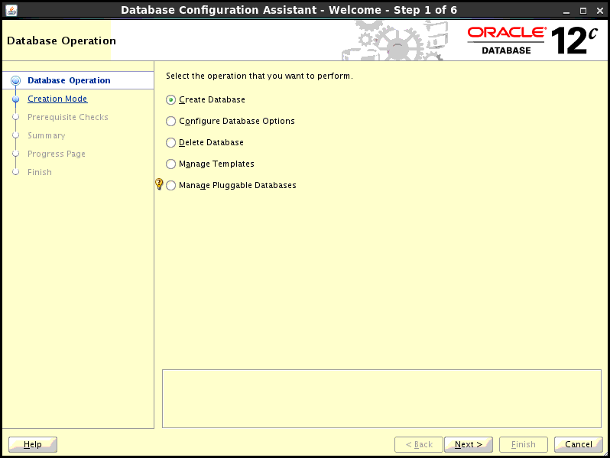
Task: Click the lightbulb hint icon beside Pluggable Databases
Action: tap(159, 184)
